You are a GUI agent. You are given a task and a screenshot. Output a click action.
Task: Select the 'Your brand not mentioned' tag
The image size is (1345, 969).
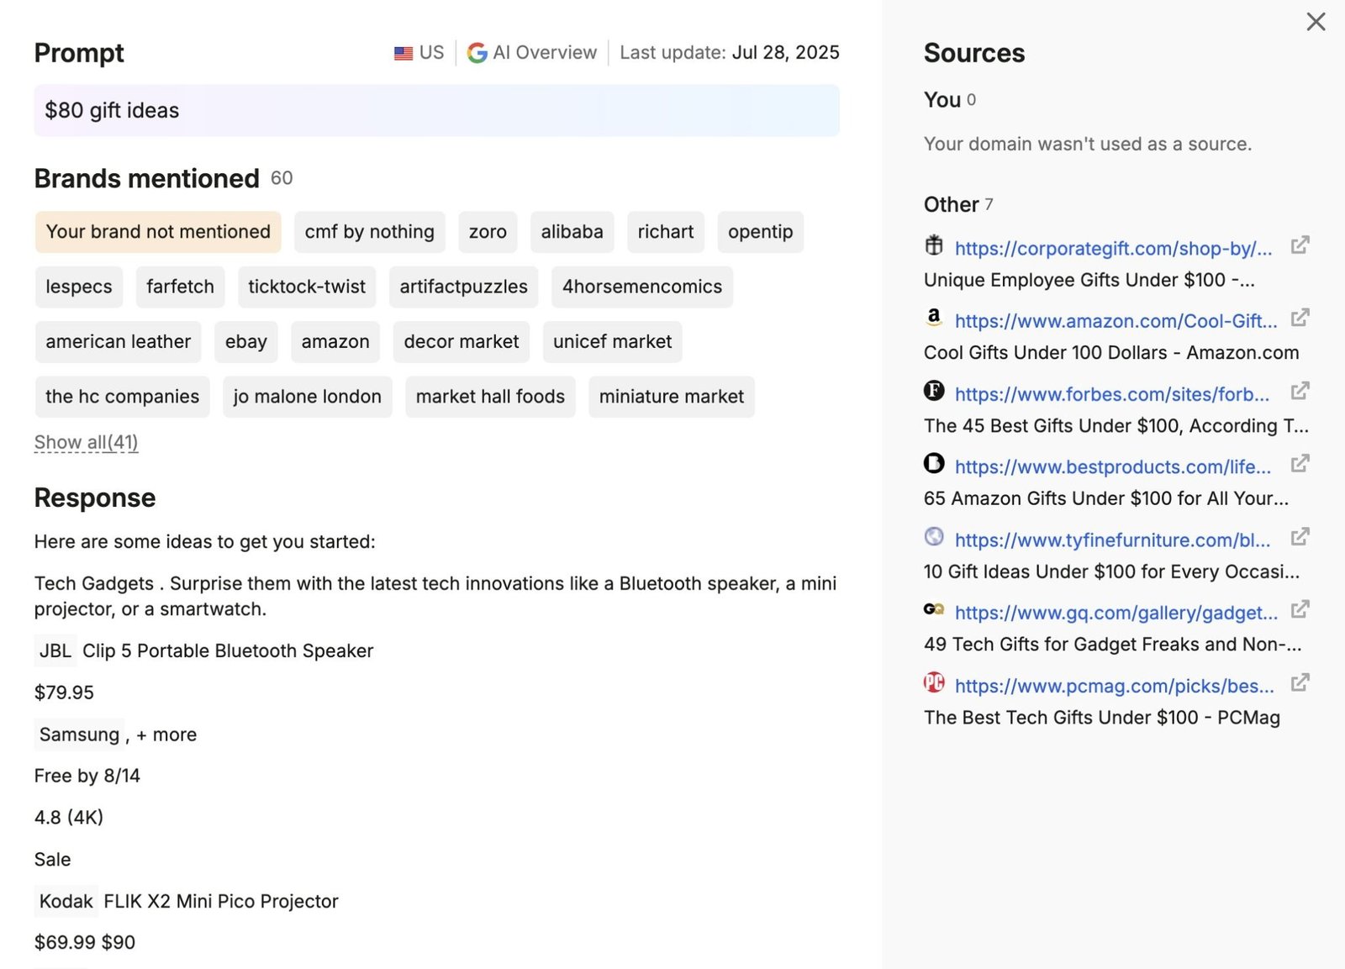pyautogui.click(x=158, y=232)
